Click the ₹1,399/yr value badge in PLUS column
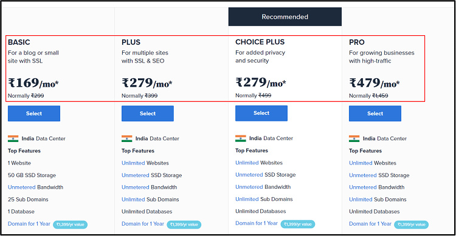Image resolution: width=456 pixels, height=236 pixels. pos(184,224)
